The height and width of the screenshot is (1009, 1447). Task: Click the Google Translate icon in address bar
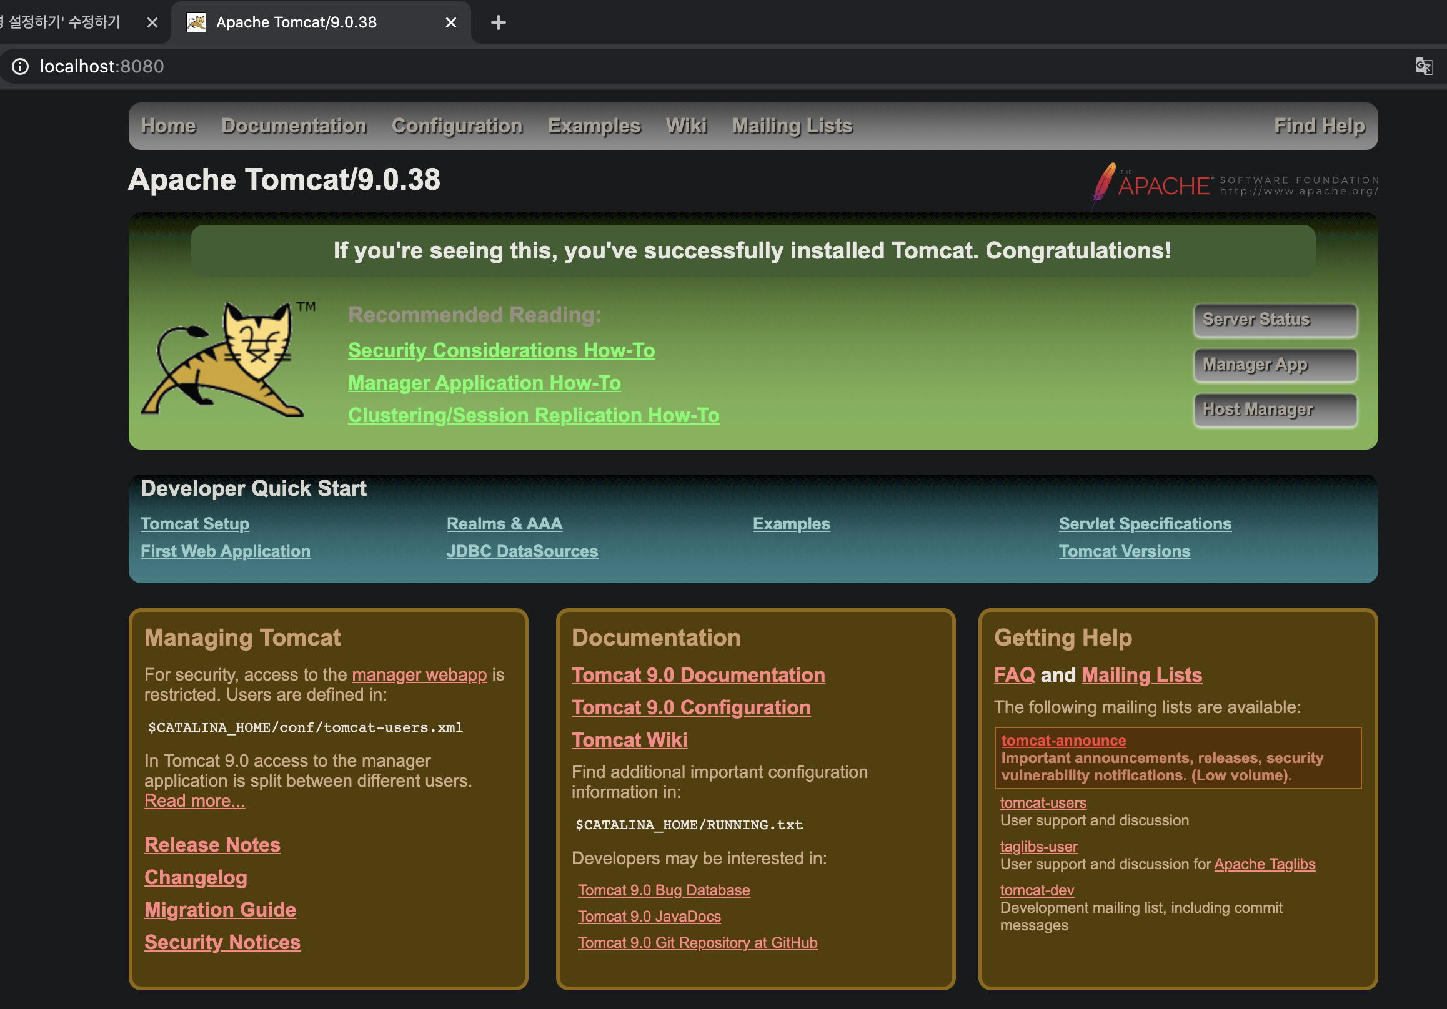[1423, 66]
